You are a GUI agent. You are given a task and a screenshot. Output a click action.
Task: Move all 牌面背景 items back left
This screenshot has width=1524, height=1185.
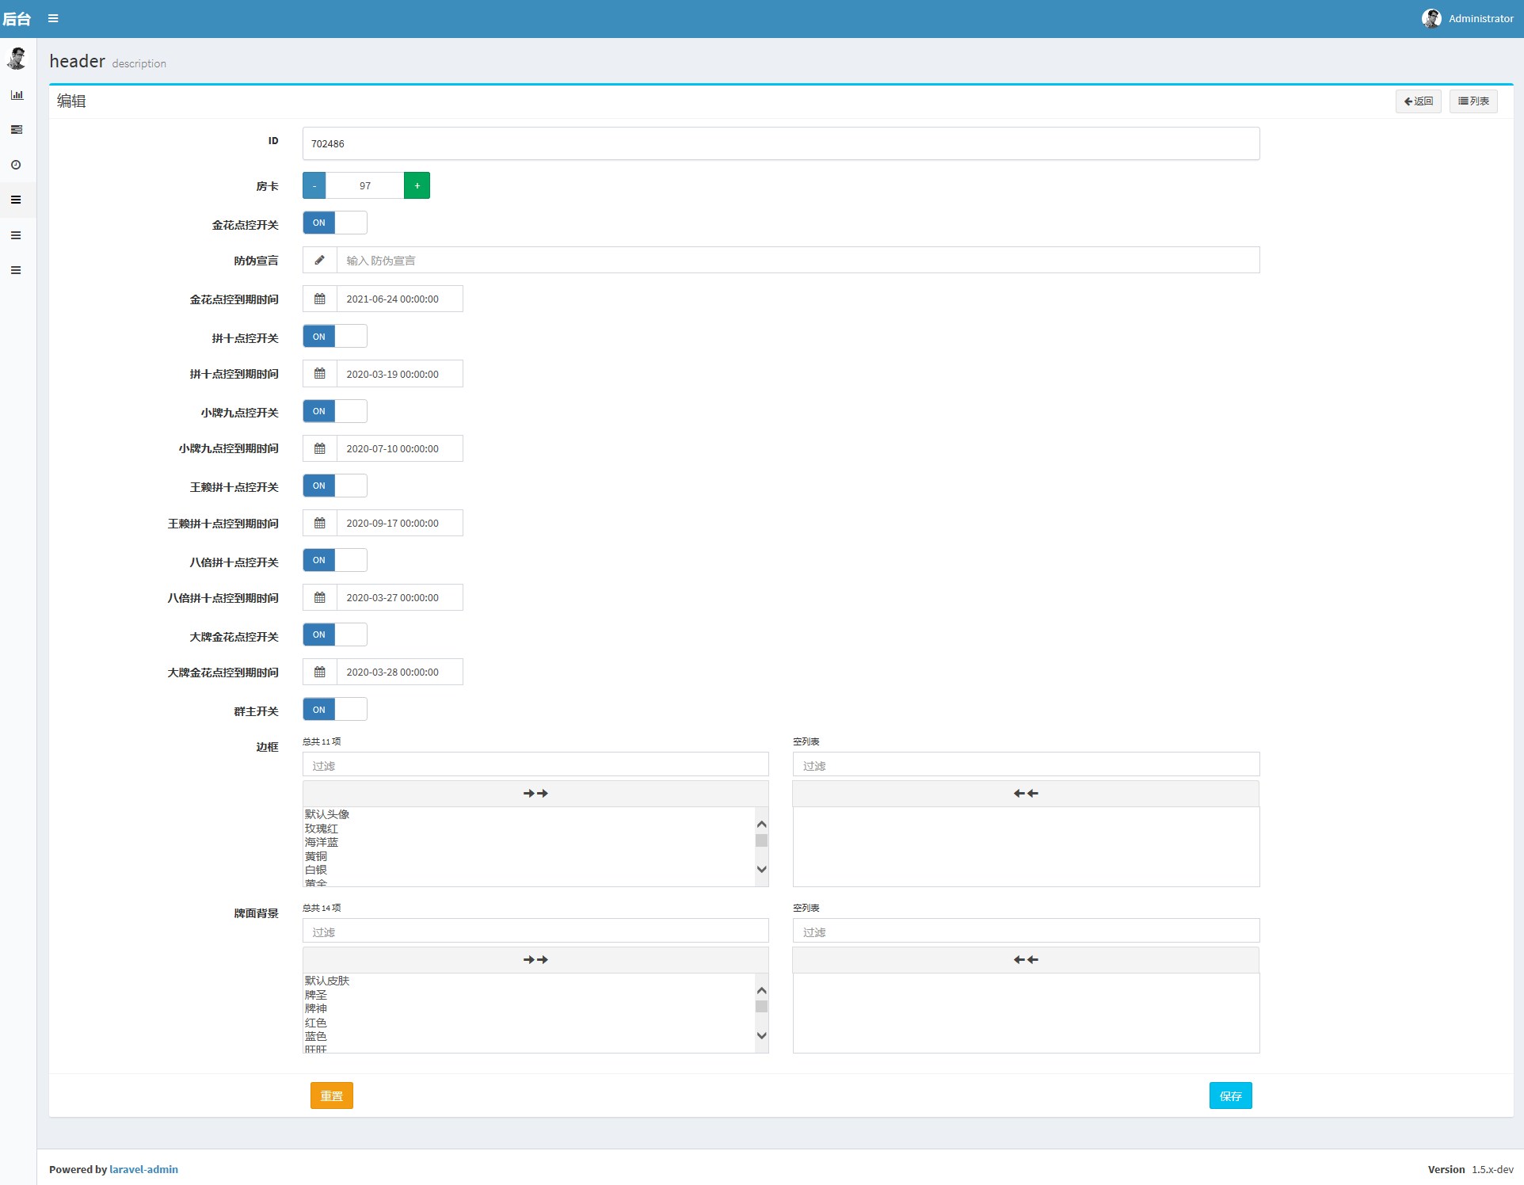point(1026,960)
